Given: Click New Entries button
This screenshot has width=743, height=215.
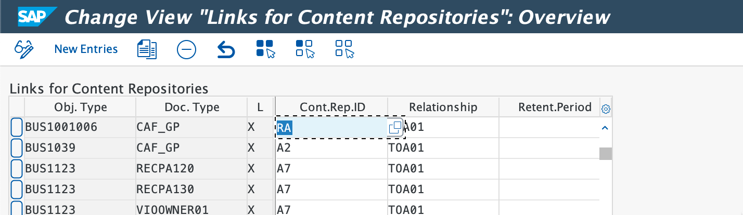Looking at the screenshot, I should [x=86, y=49].
